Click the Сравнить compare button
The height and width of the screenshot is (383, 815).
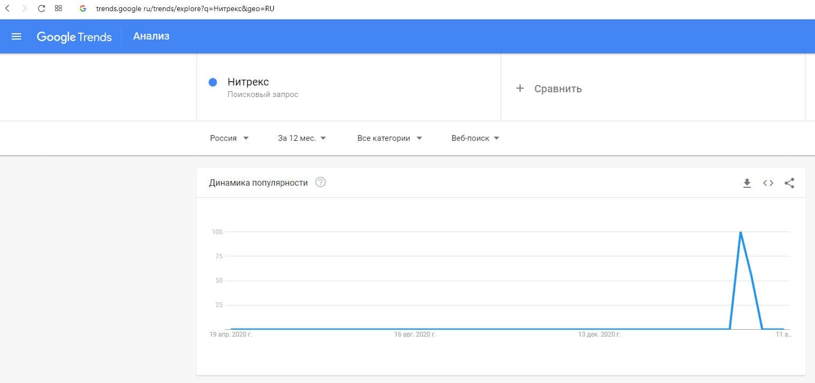(x=558, y=89)
